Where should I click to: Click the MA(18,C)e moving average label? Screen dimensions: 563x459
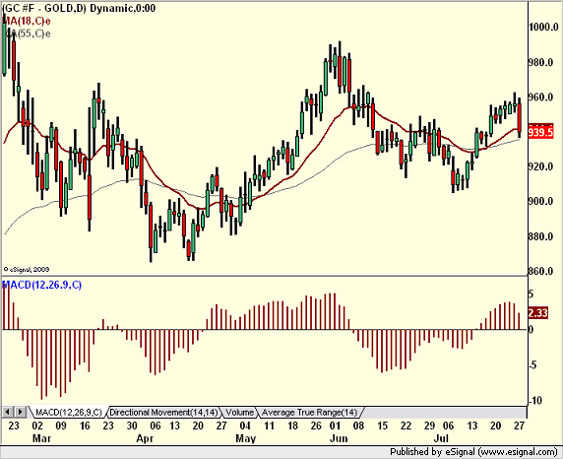tap(27, 21)
